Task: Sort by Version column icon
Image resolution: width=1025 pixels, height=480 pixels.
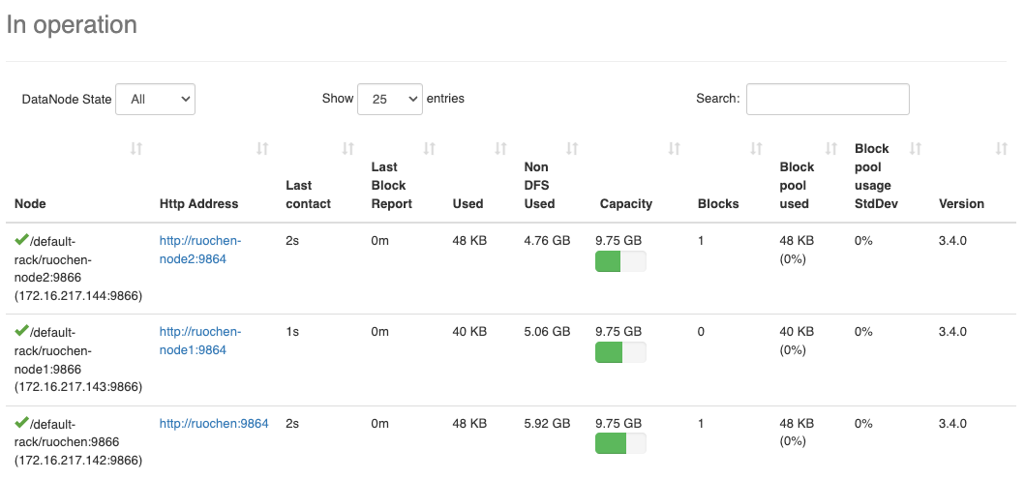Action: tap(1002, 148)
